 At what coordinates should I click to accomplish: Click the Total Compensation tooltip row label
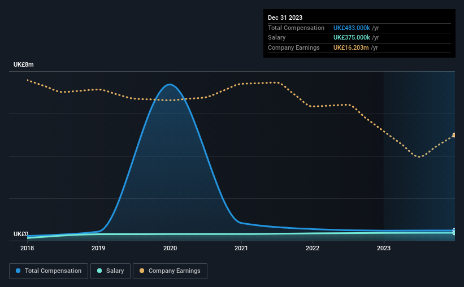(x=296, y=28)
